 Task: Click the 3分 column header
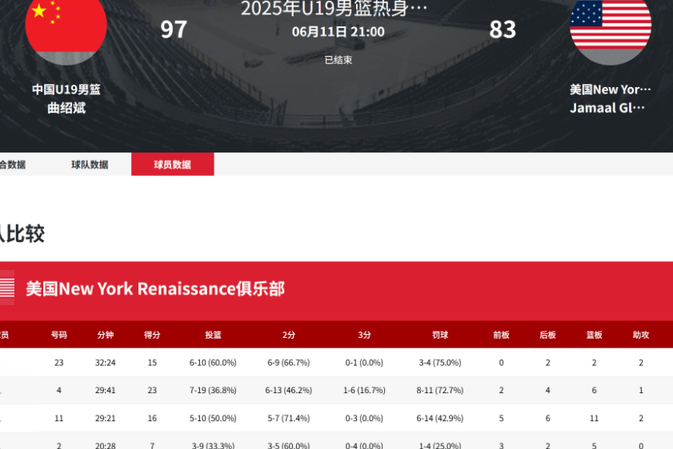364,335
